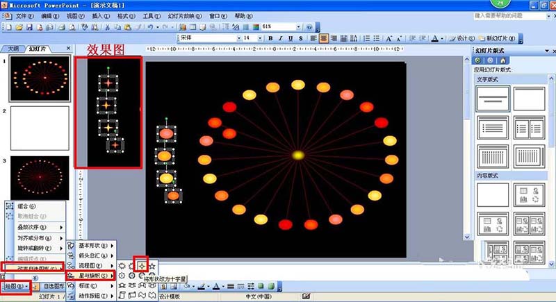Cut selection with scissors icon
This screenshot has height=302, width=556.
point(107,27)
